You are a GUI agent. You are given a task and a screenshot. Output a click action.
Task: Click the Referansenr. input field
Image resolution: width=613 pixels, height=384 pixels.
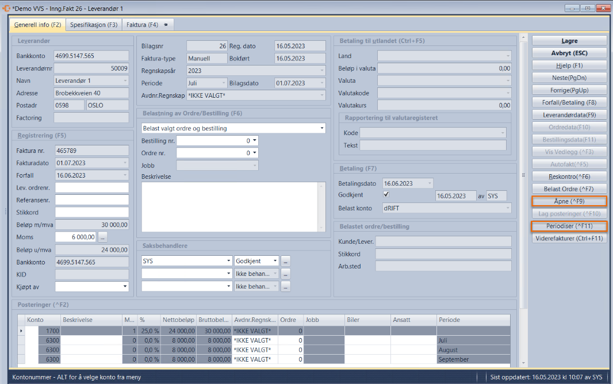pyautogui.click(x=91, y=200)
